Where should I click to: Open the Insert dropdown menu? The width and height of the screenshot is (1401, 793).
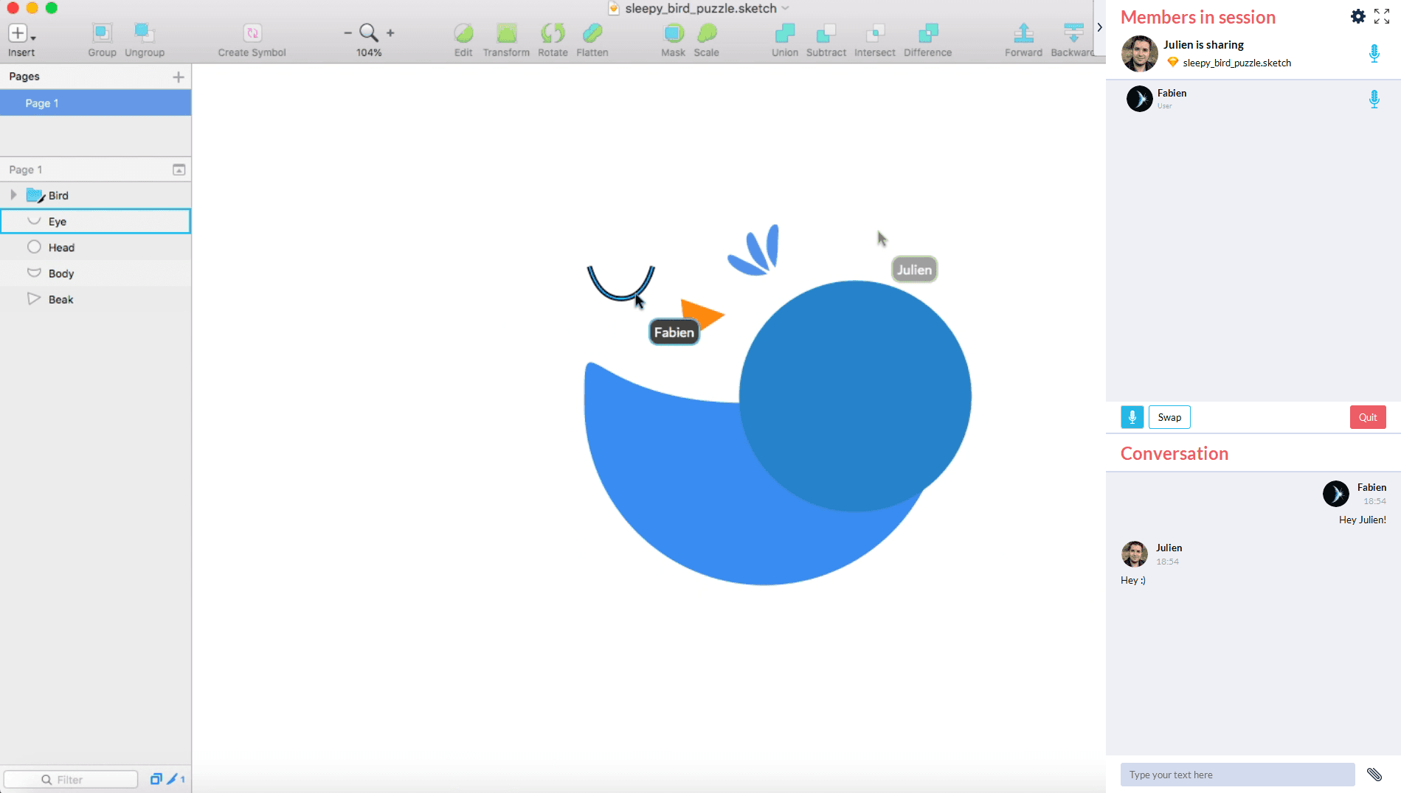(21, 34)
